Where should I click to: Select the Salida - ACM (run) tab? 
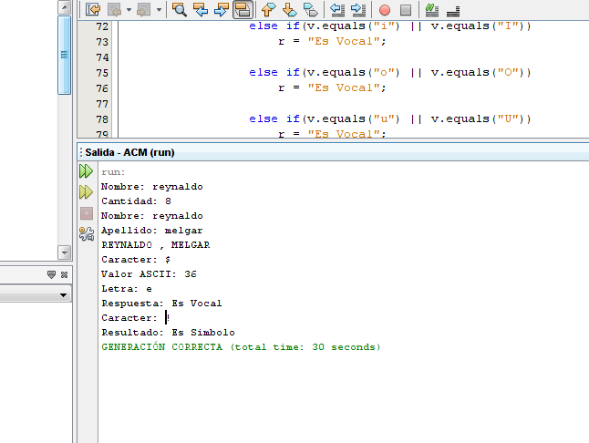[x=129, y=152]
